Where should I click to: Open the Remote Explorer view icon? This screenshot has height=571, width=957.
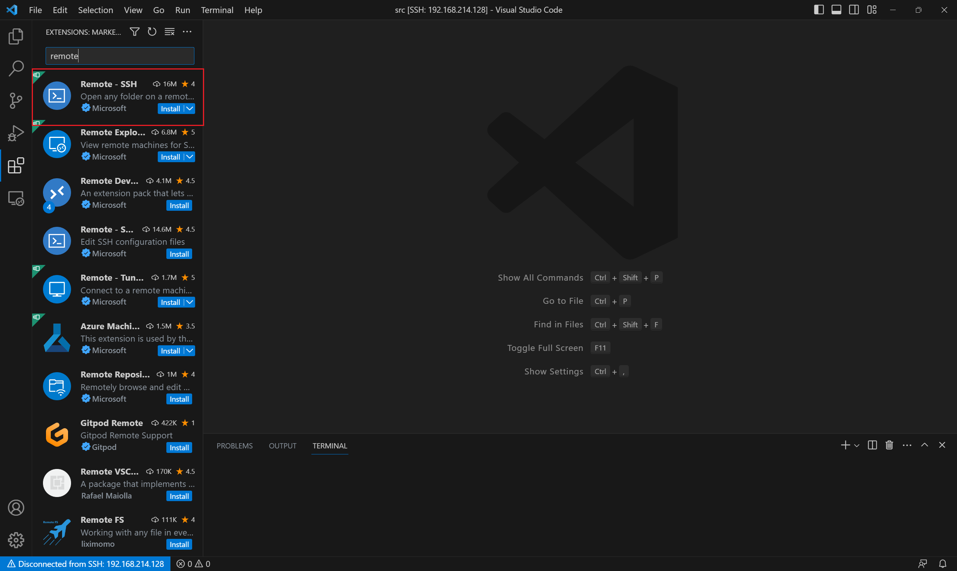[16, 198]
